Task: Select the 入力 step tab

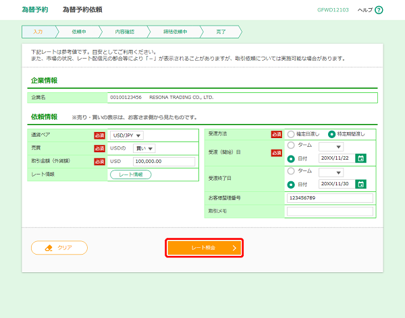Action: tap(38, 32)
